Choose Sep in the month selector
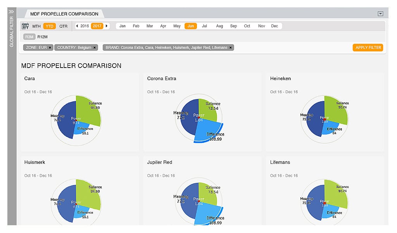The image size is (397, 233). click(x=233, y=26)
